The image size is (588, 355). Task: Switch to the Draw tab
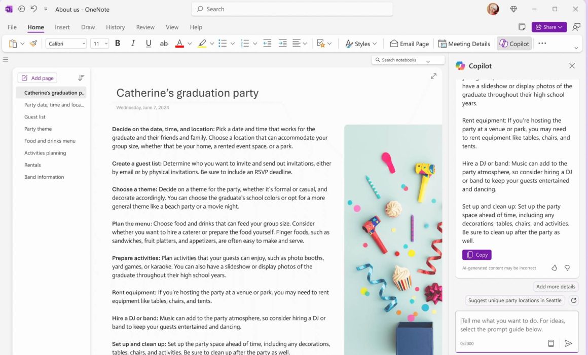click(88, 27)
